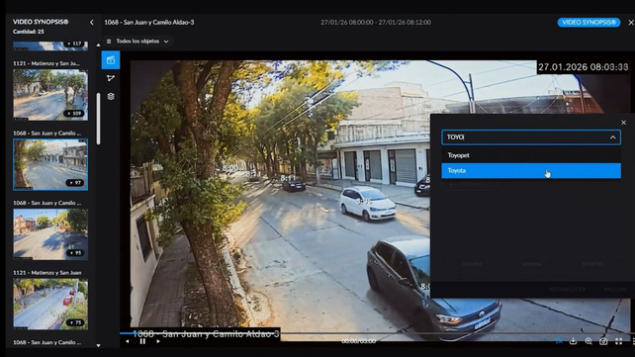
Task: Open the selected 1068 San Juan thumbnail with 97
Action: [x=50, y=164]
